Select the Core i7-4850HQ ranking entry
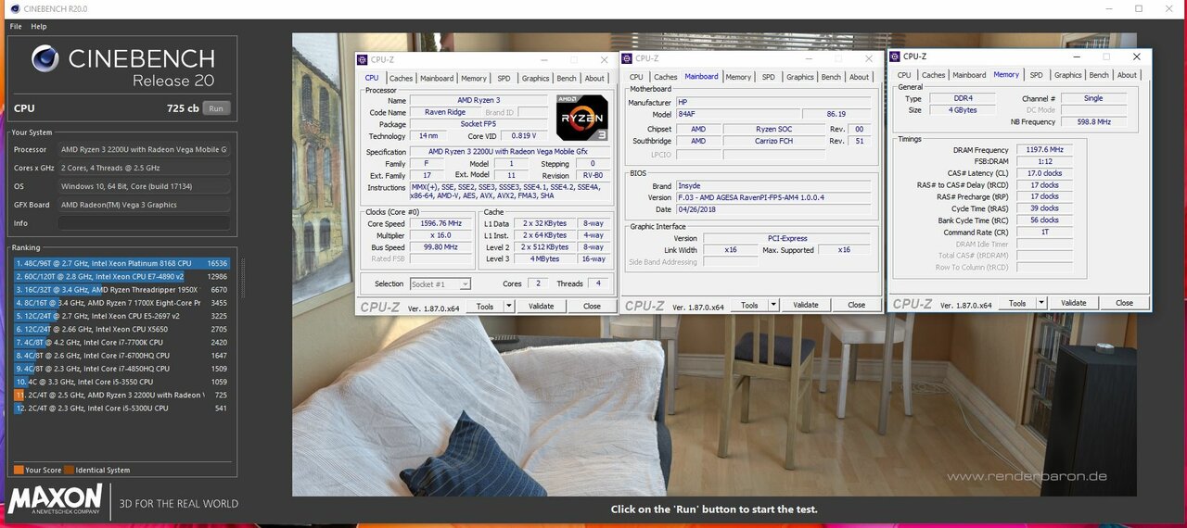 (121, 369)
